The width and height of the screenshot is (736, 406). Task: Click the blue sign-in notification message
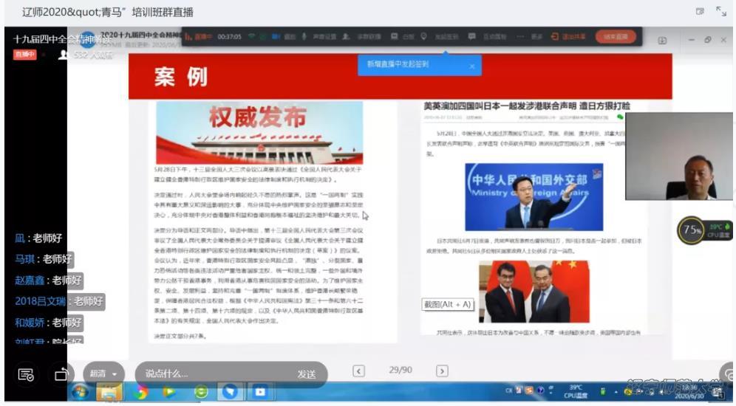tap(398, 64)
